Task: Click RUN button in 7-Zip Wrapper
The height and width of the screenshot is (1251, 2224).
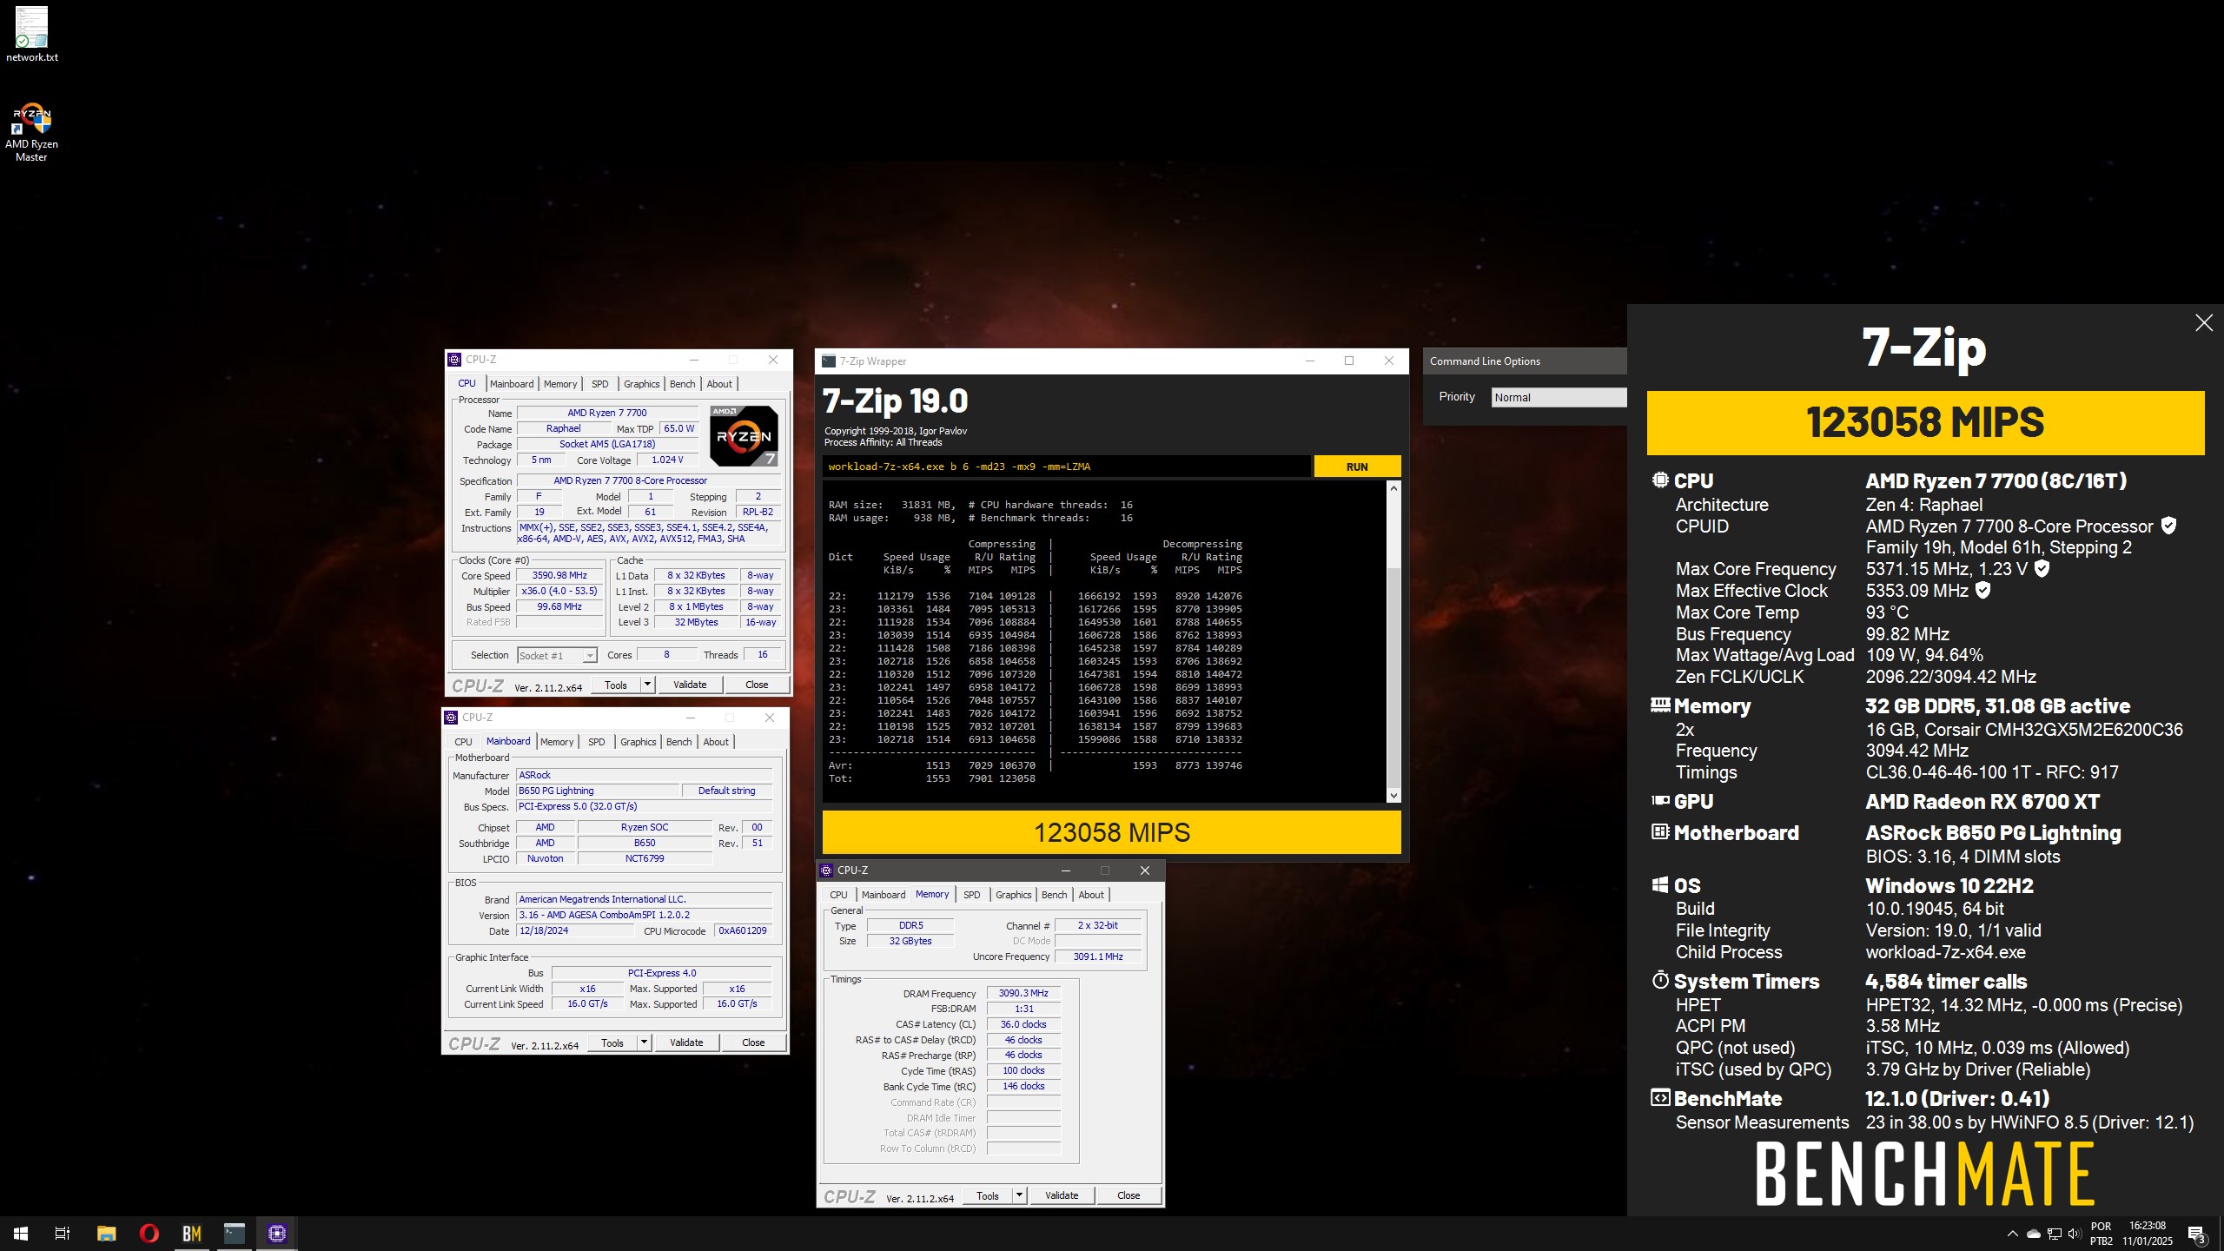Action: pyautogui.click(x=1357, y=467)
